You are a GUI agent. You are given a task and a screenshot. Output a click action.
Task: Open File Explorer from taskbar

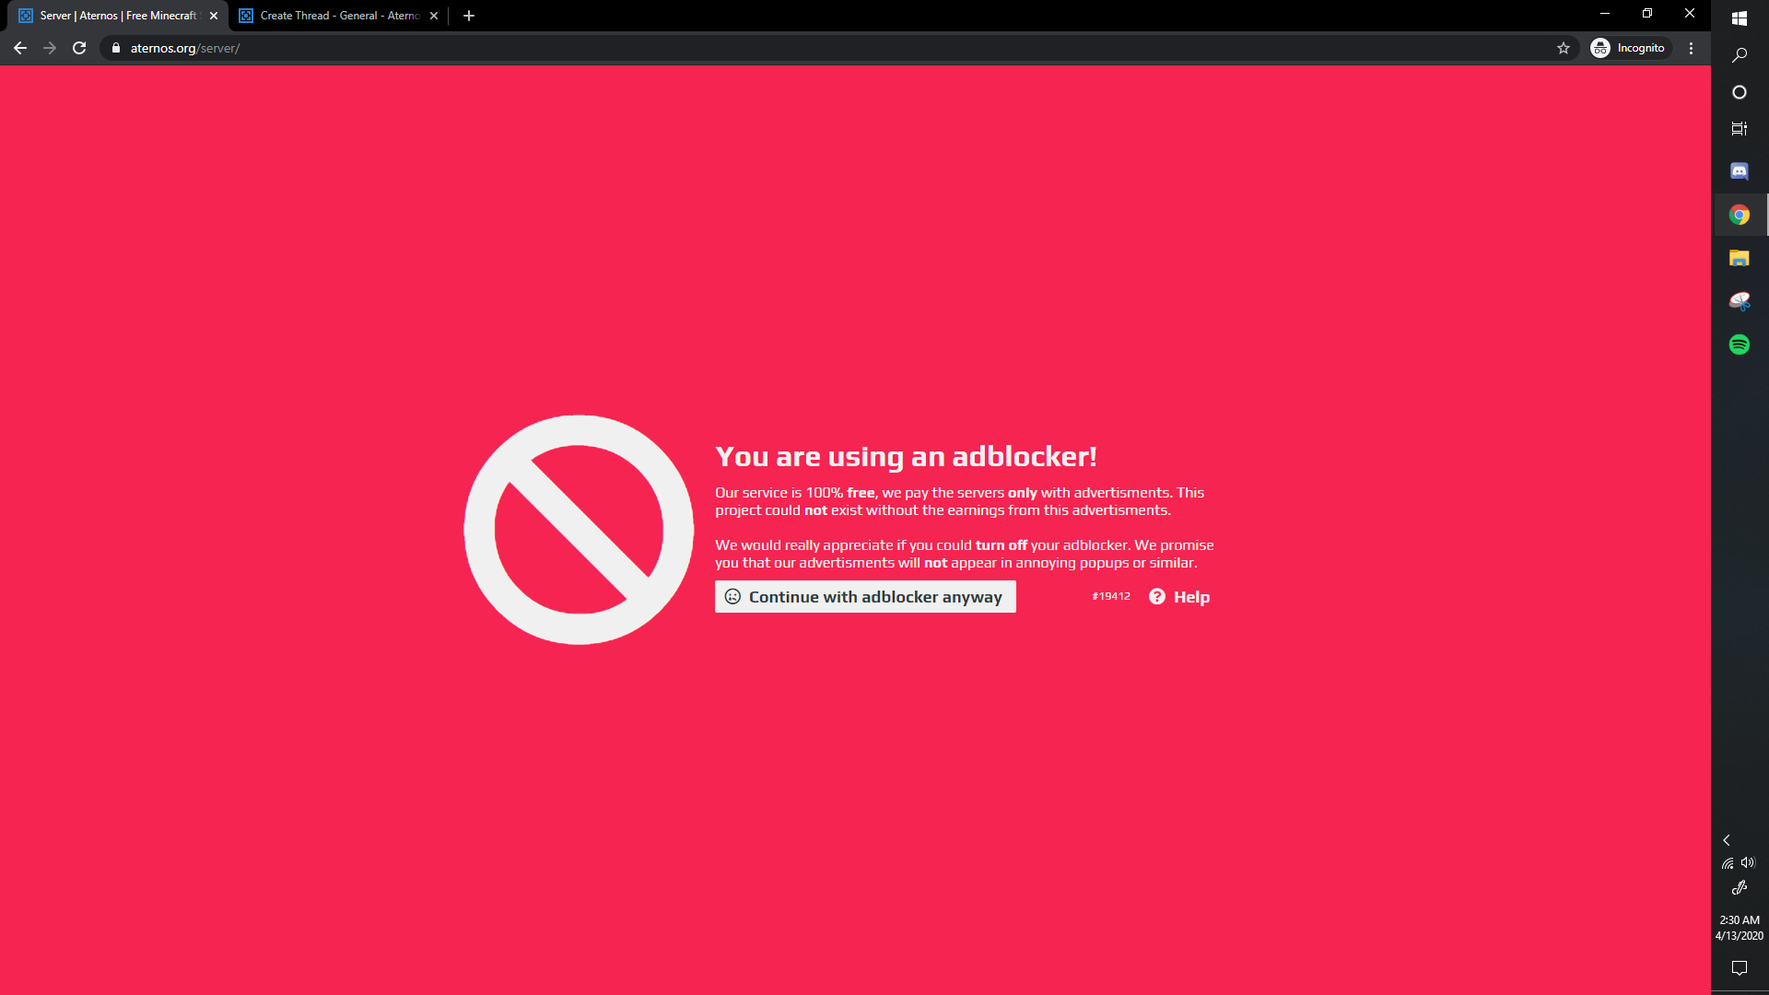click(x=1740, y=258)
